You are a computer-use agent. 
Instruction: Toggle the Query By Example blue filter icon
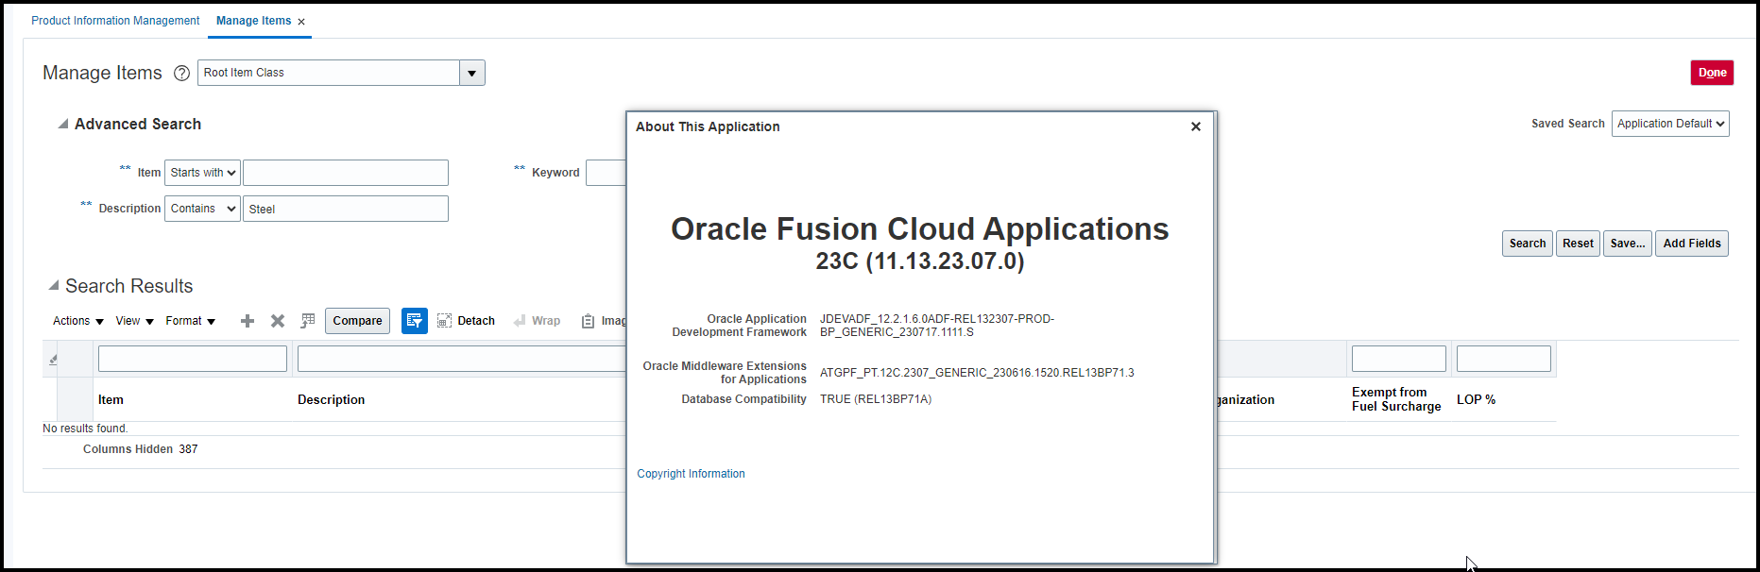click(415, 321)
